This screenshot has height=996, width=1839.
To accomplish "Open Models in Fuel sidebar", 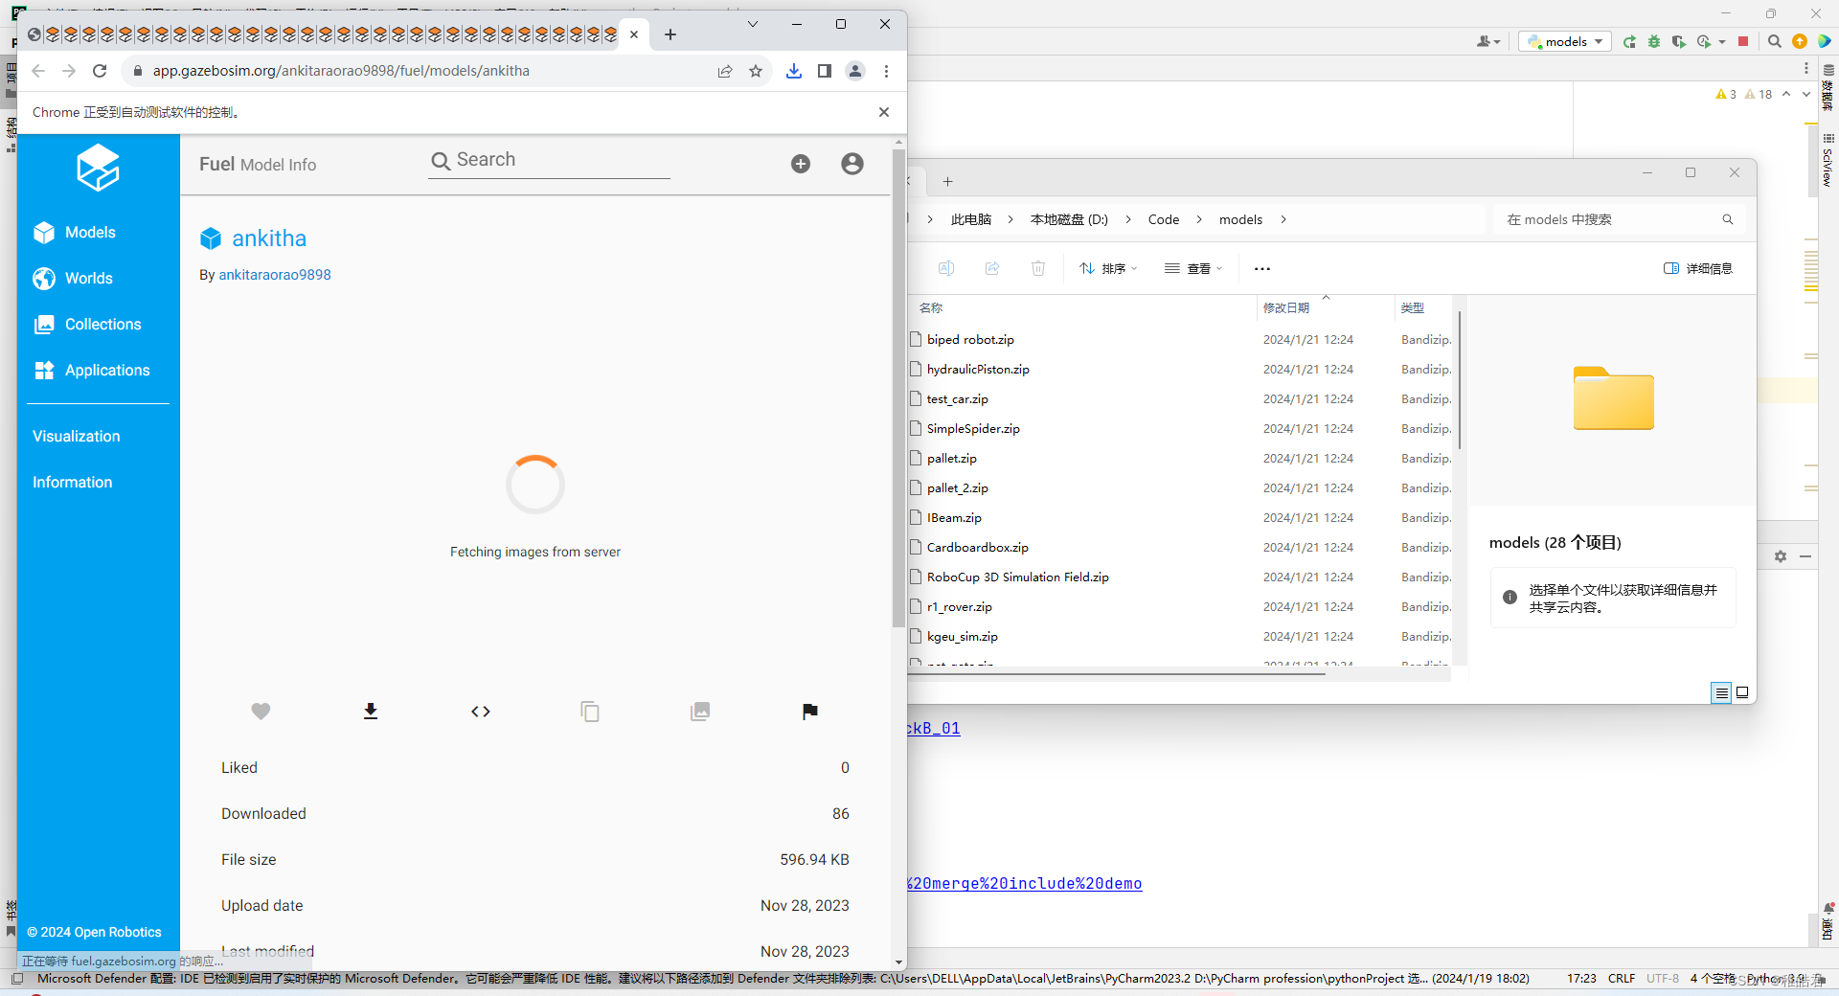I will 74,233.
